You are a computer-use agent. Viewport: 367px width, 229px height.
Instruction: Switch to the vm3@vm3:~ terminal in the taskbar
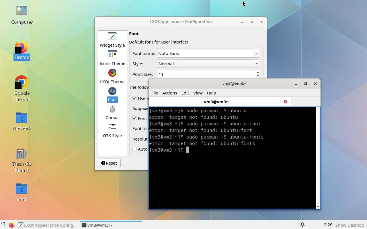111,225
